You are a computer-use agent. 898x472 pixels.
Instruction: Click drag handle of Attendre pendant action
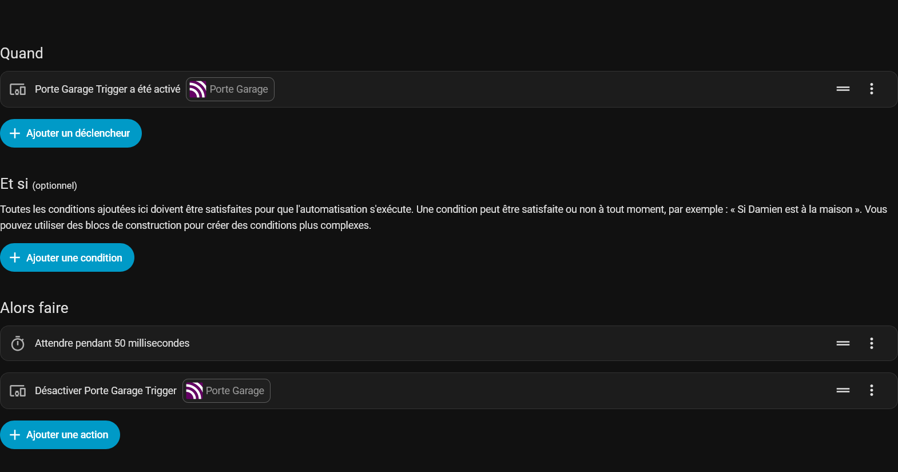pos(843,343)
